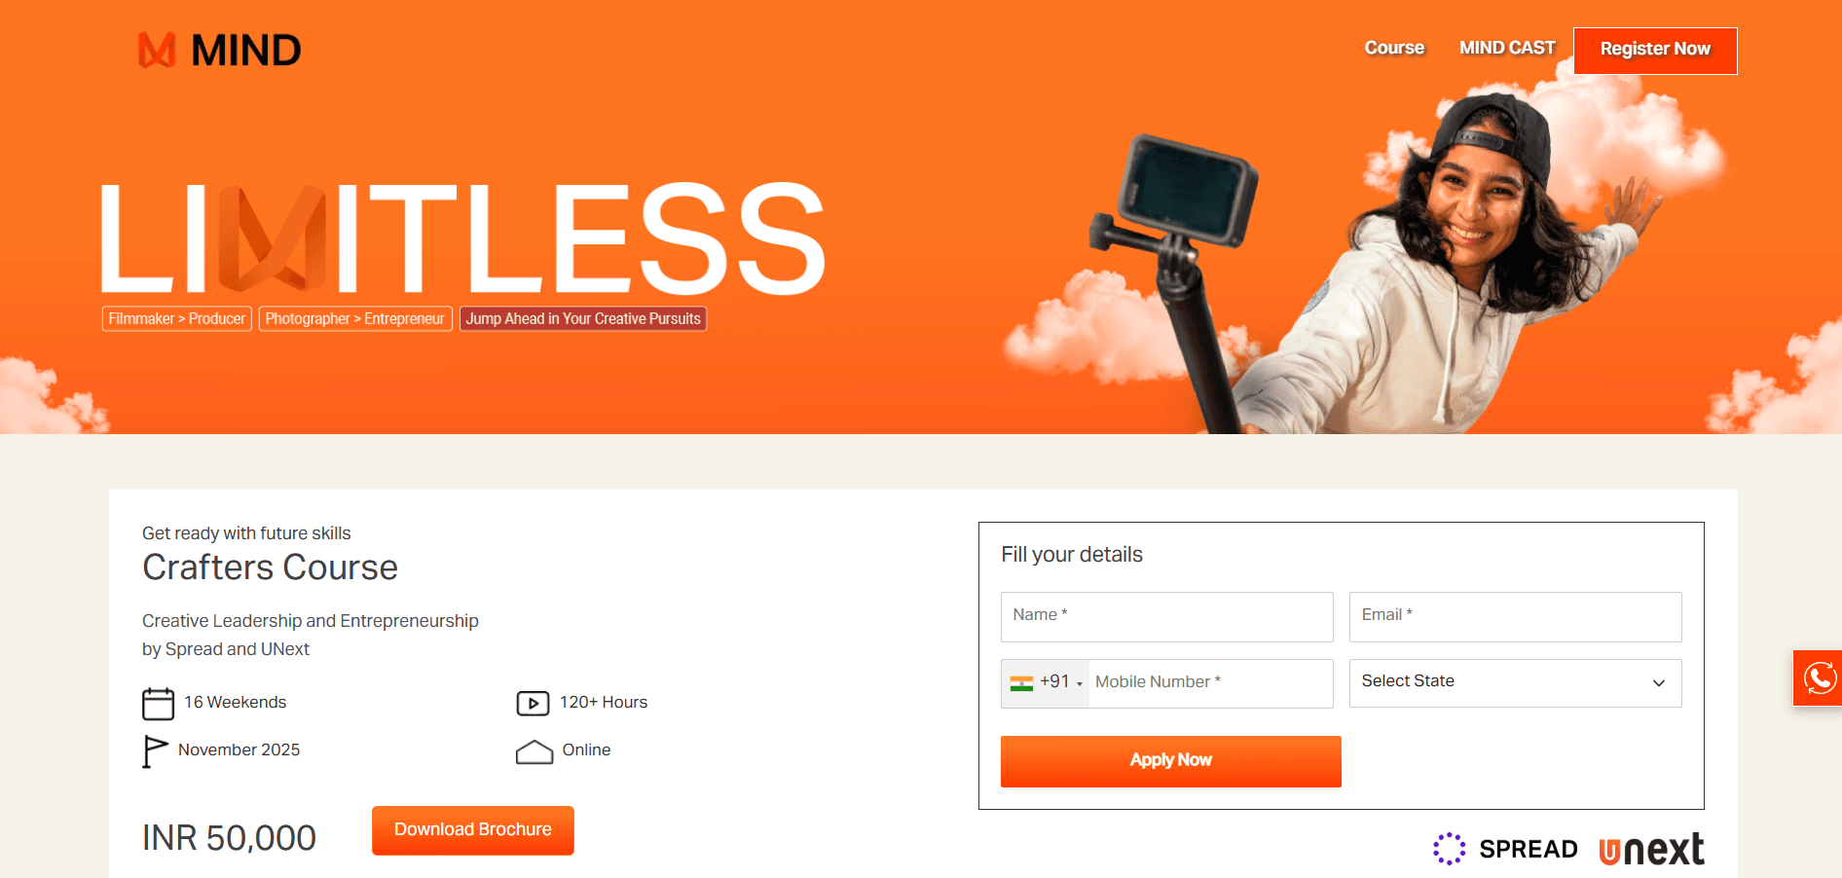Expand the Select State dropdown
1842x878 pixels.
click(x=1515, y=683)
